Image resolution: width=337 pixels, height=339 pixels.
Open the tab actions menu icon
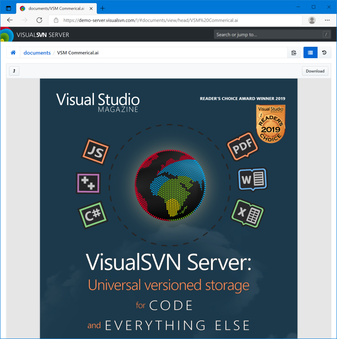8,8
